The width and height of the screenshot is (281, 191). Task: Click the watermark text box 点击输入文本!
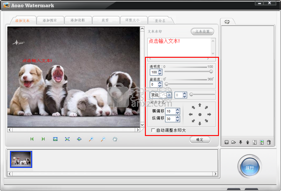179,47
